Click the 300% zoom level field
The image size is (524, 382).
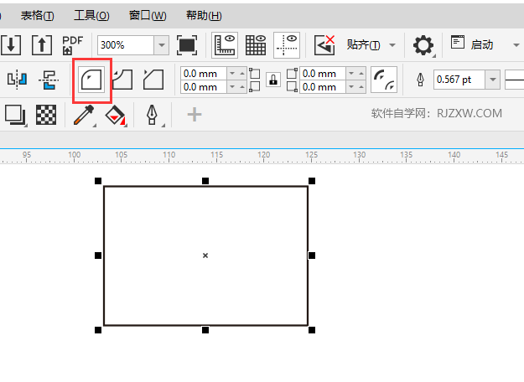point(126,44)
